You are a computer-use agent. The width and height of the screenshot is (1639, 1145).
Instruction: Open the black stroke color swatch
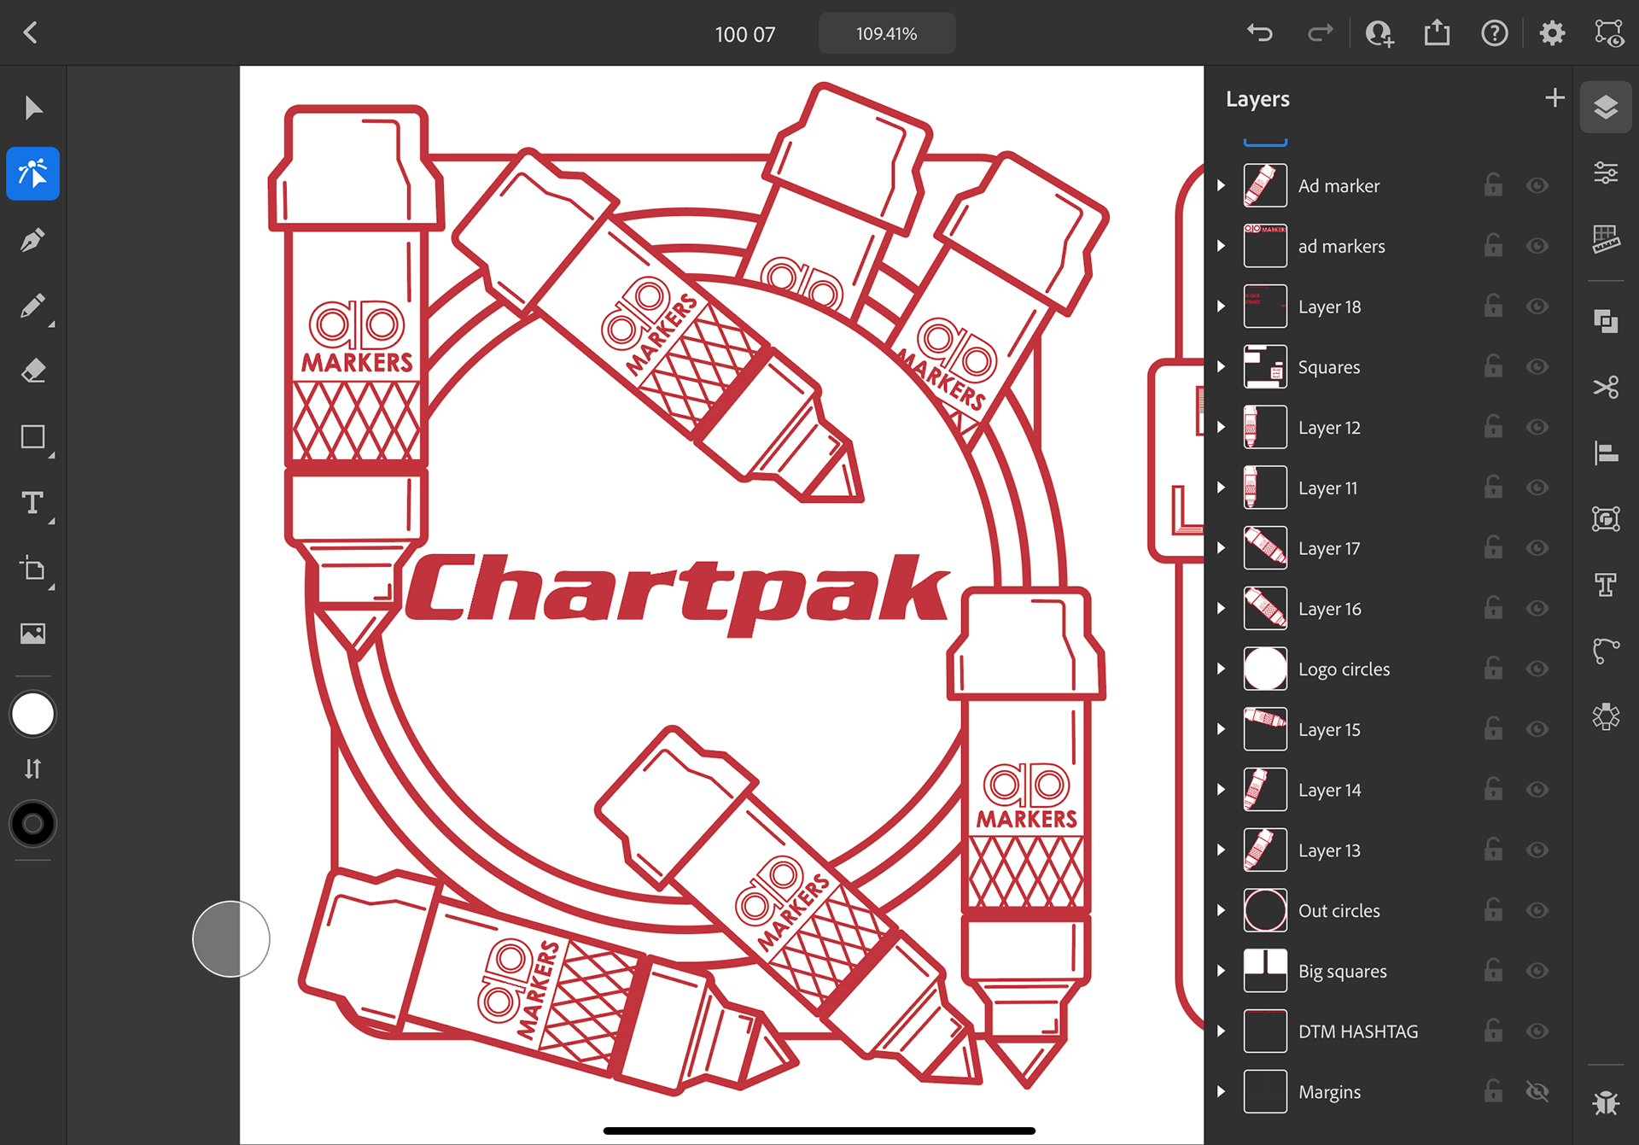[33, 824]
